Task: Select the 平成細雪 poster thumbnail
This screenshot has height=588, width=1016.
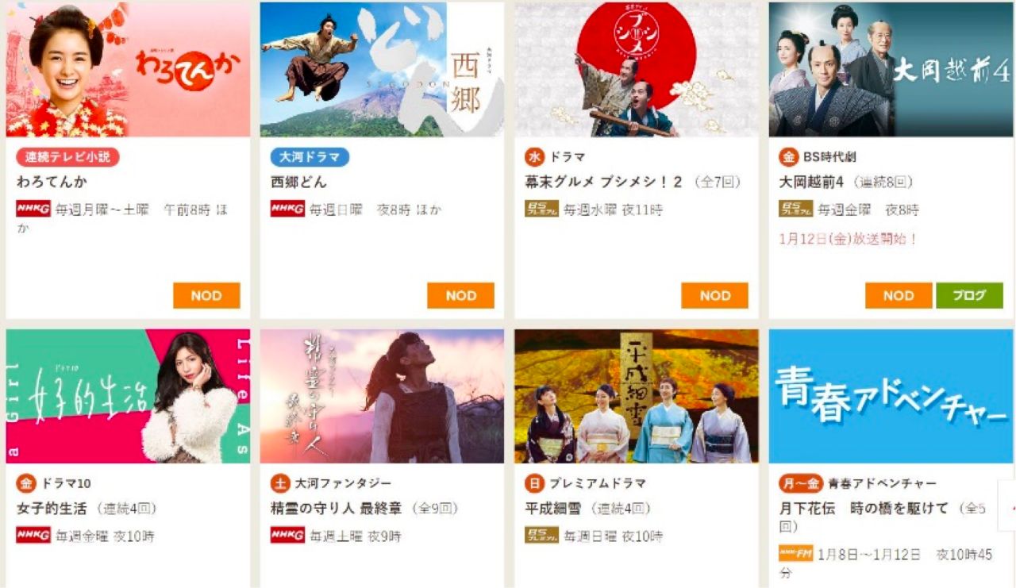Action: tap(637, 396)
